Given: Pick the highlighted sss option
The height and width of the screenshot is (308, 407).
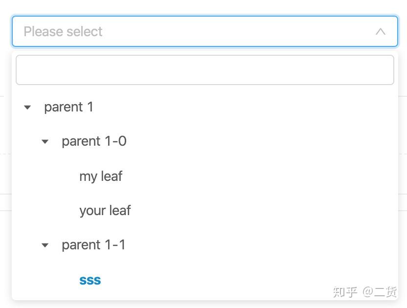Looking at the screenshot, I should (x=90, y=280).
